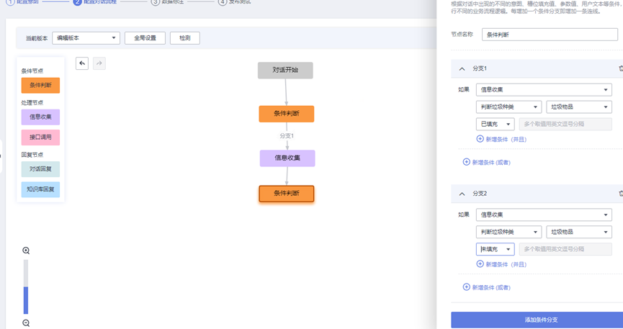Screen dimensions: 623x329
Task: Go to step 2 配置对话流程
Action: point(95,1)
